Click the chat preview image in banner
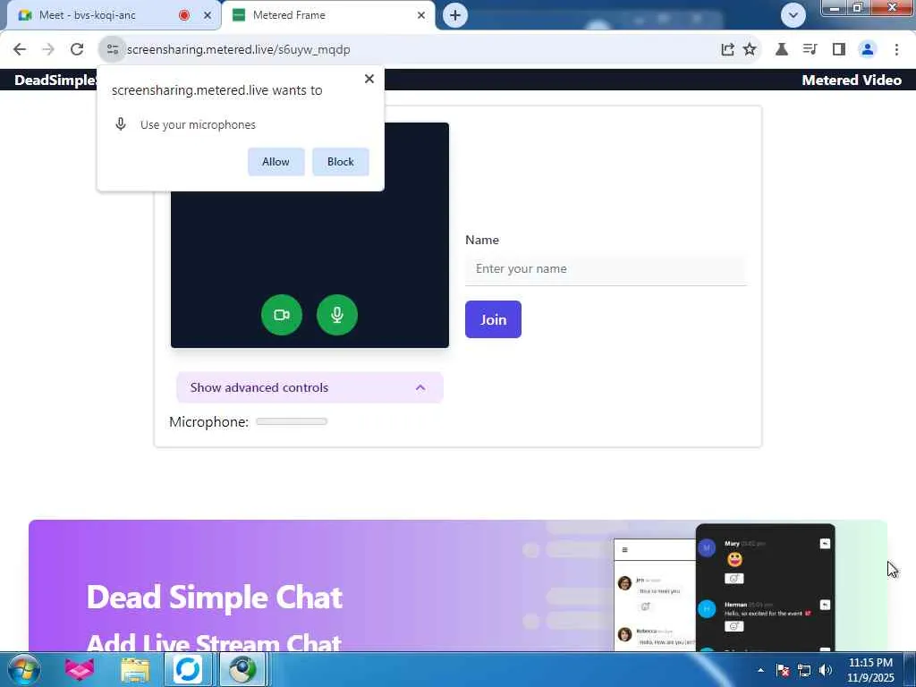This screenshot has width=916, height=687. 725,588
